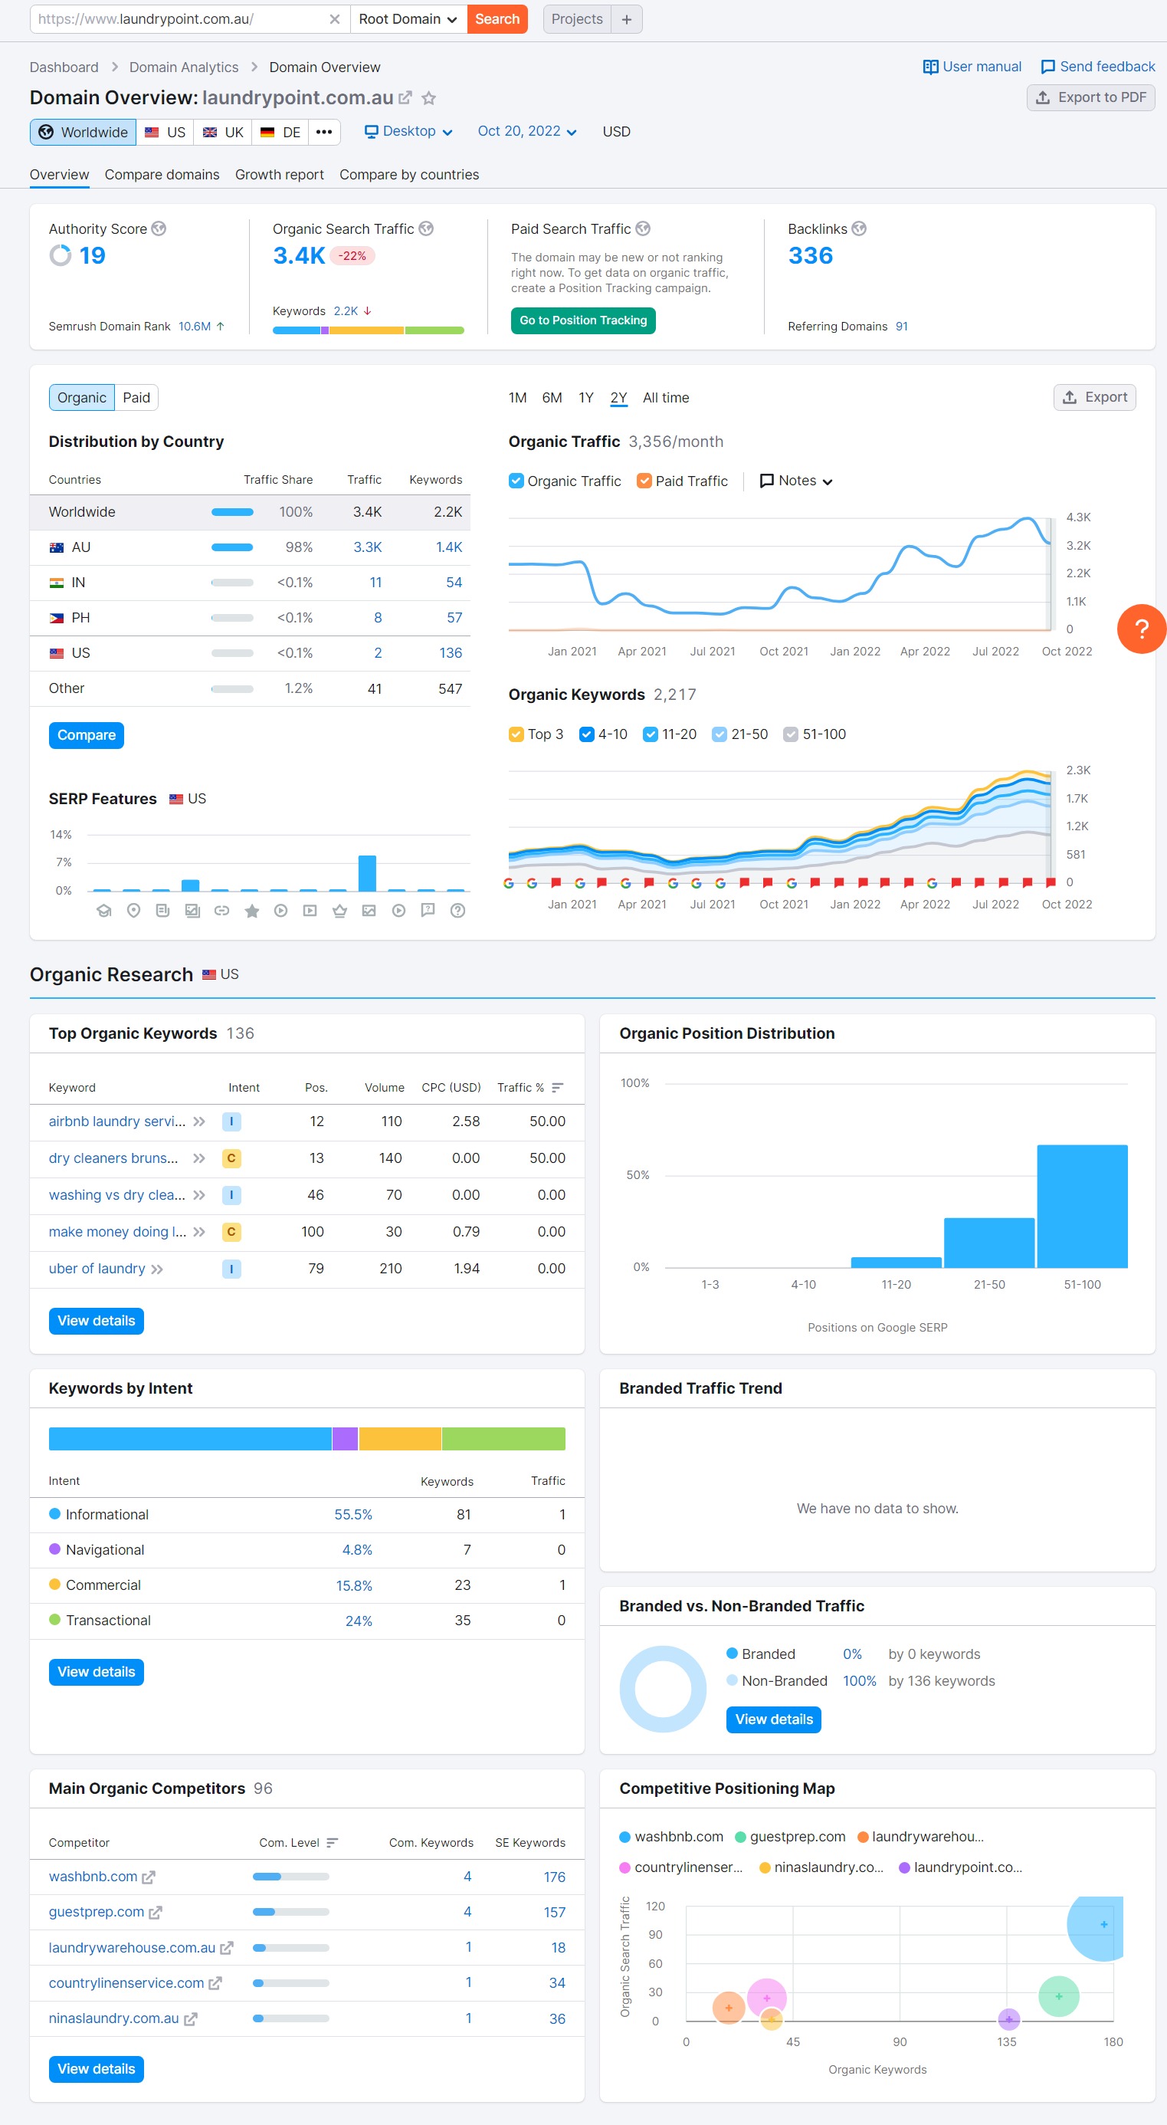This screenshot has width=1167, height=2125.
Task: Open the Oct 20, 2022 date dropdown
Action: pos(527,131)
